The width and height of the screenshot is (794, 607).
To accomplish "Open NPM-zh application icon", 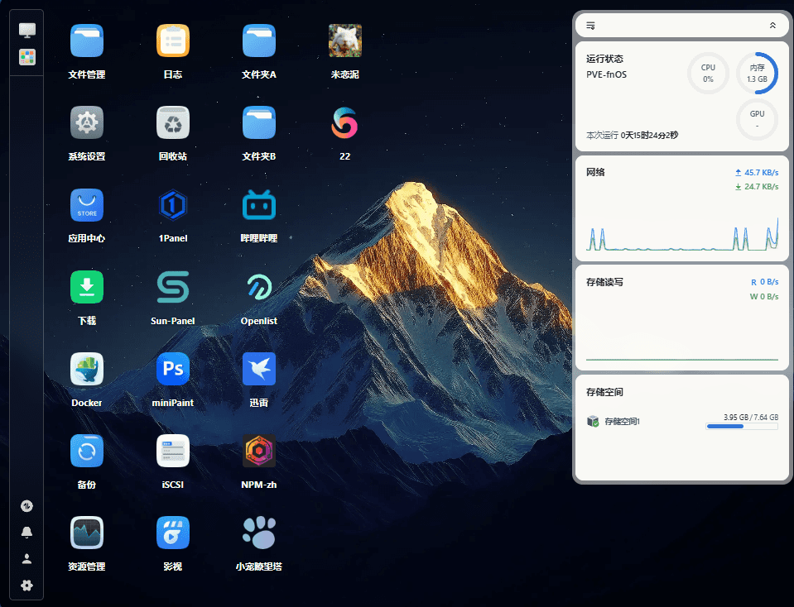I will point(259,452).
